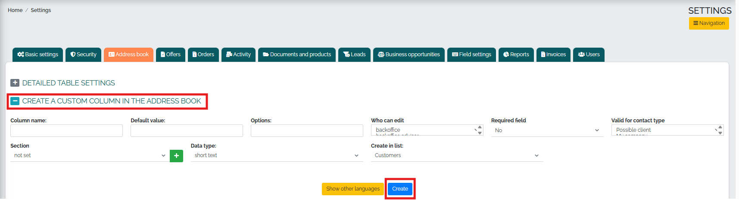739x200 pixels.
Task: Open the Required field dropdown
Action: 547,130
